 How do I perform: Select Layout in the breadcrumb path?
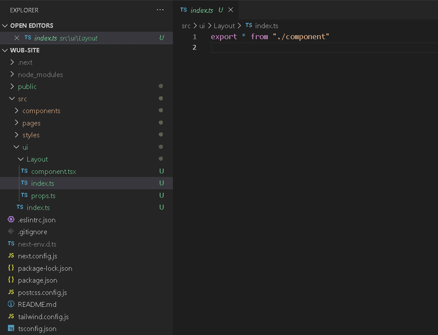click(x=224, y=26)
